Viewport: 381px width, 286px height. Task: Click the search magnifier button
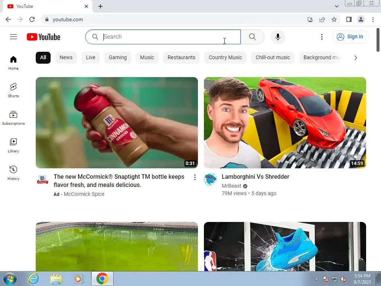point(253,37)
